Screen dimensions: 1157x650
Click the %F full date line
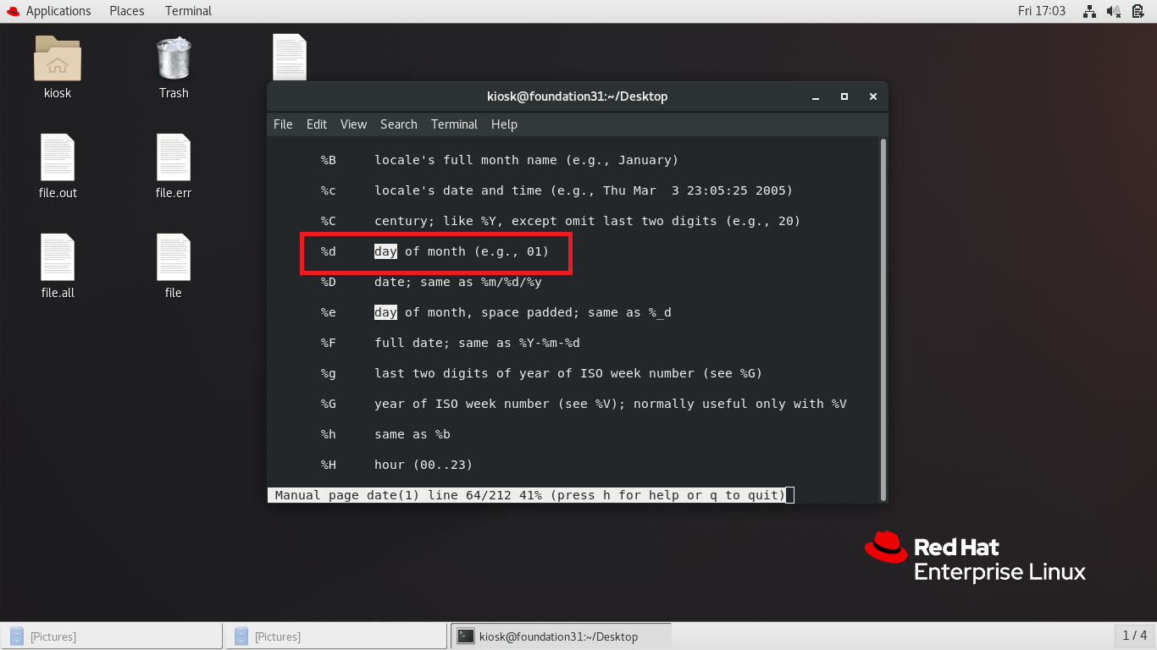point(450,343)
